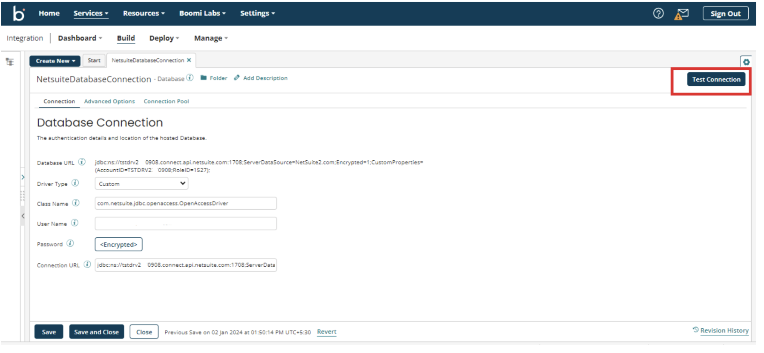The width and height of the screenshot is (764, 353).
Task: Open the messages envelope alert icon
Action: (681, 14)
